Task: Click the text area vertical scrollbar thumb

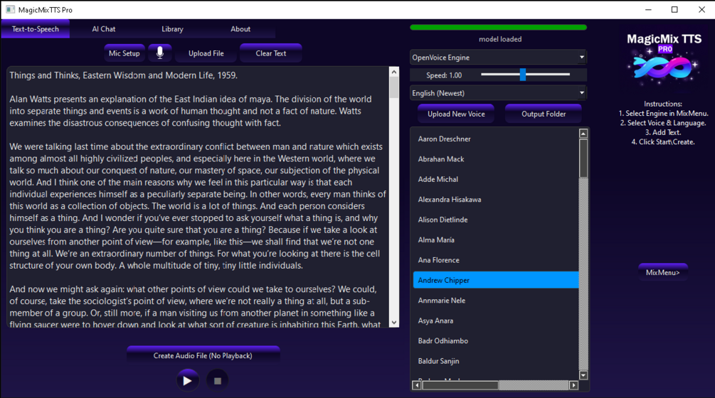Action: 394,87
